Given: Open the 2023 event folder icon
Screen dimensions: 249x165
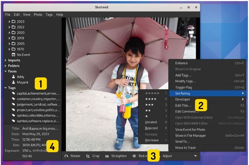Looking at the screenshot, I should (14, 21).
